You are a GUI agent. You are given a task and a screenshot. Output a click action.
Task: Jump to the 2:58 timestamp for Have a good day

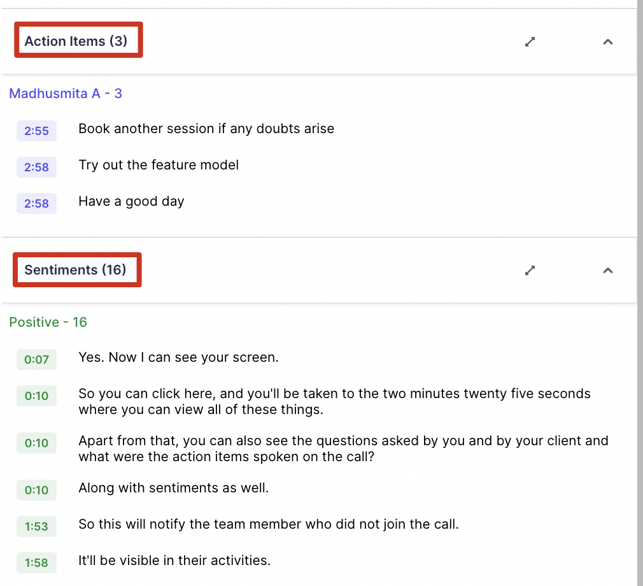pyautogui.click(x=36, y=203)
